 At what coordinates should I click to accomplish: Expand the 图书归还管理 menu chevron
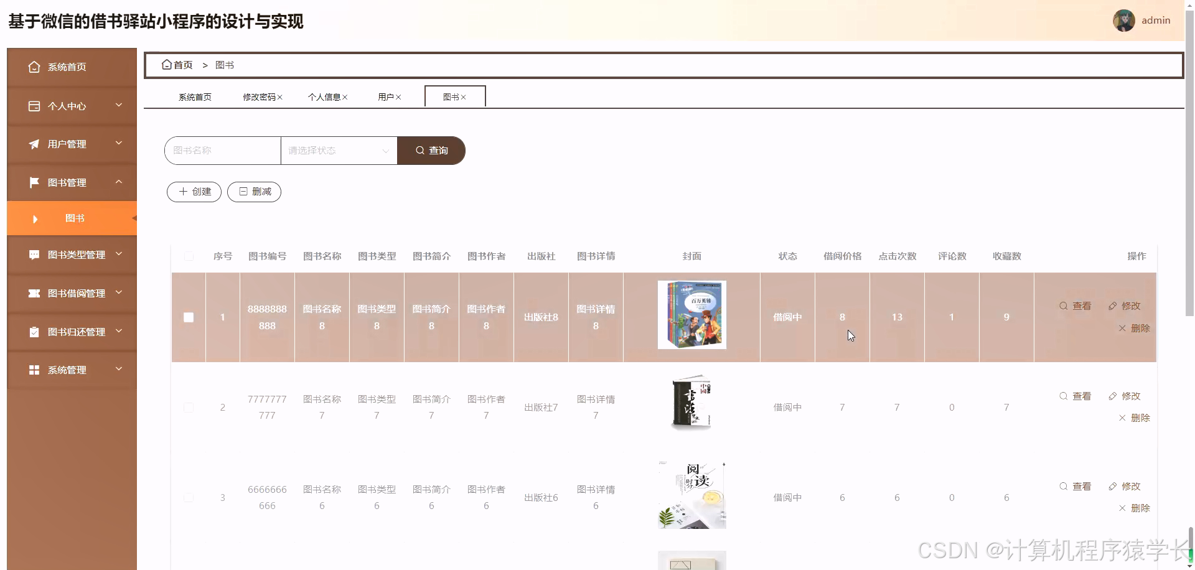[119, 331]
